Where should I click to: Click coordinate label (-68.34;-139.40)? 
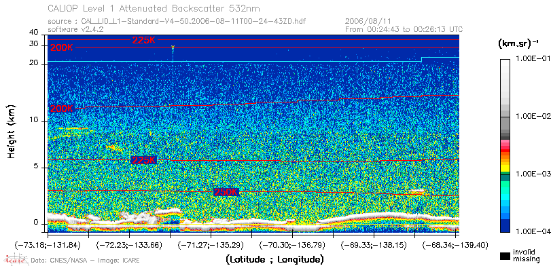[455, 245]
